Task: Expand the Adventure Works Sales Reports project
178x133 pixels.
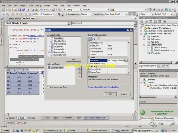Action: [x=141, y=31]
